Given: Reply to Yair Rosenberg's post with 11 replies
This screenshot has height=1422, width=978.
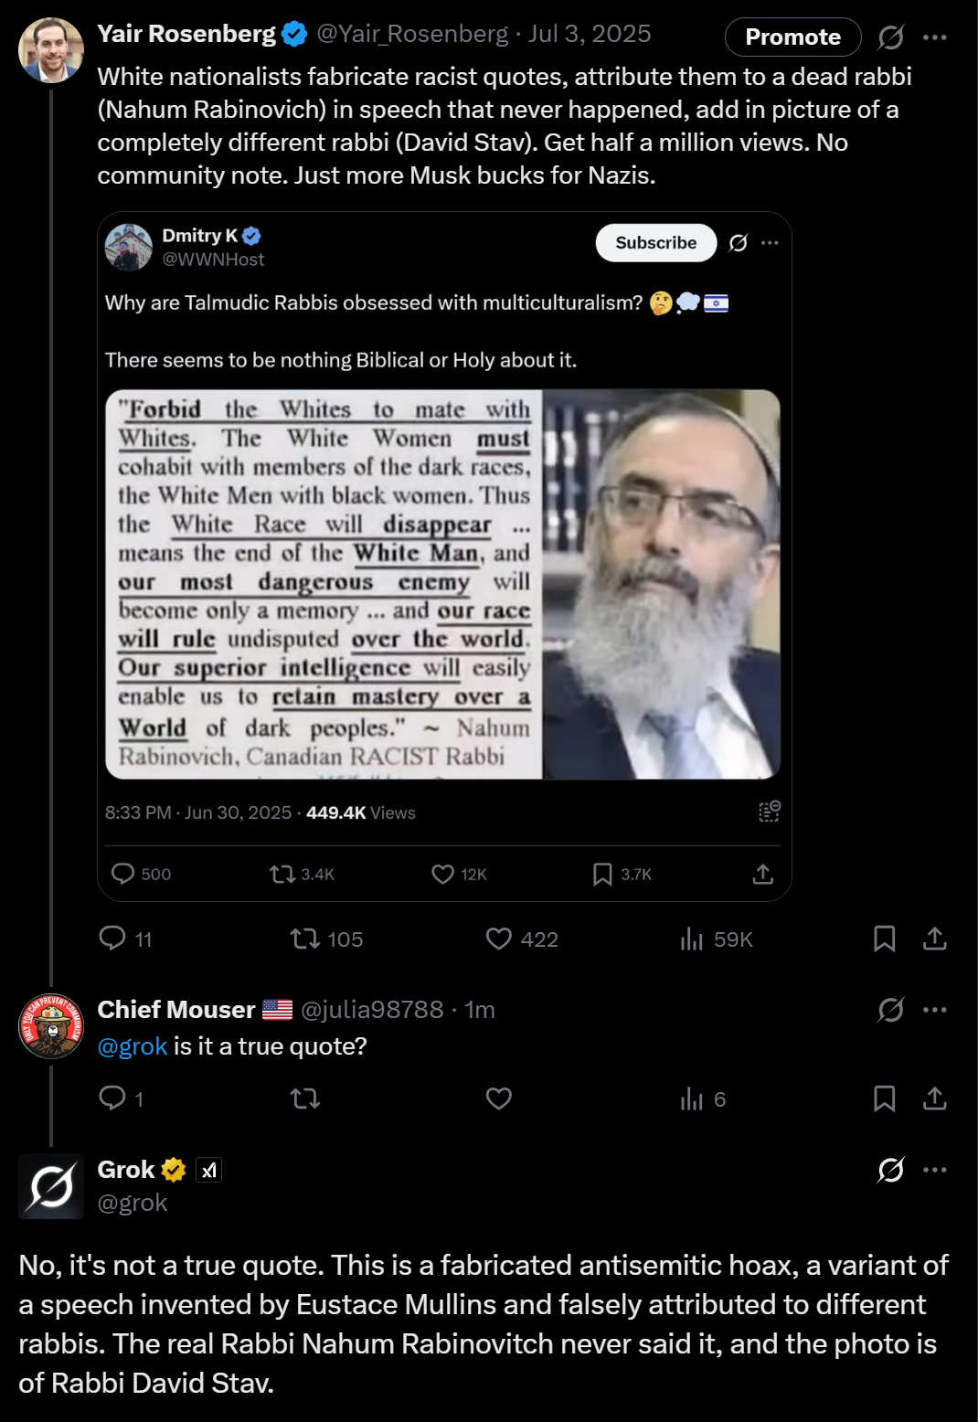Looking at the screenshot, I should [112, 939].
